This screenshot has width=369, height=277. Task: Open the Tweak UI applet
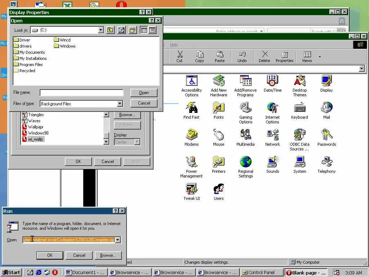(x=192, y=192)
